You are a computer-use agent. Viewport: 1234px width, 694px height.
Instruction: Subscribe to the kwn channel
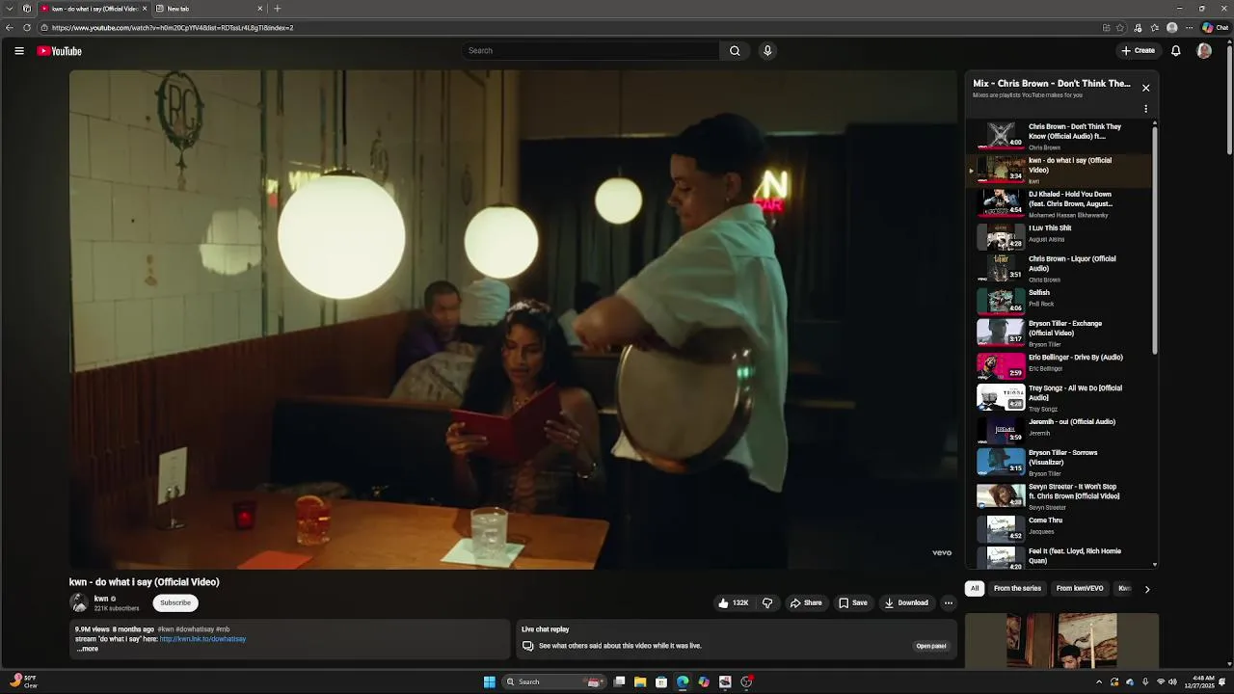pyautogui.click(x=175, y=603)
